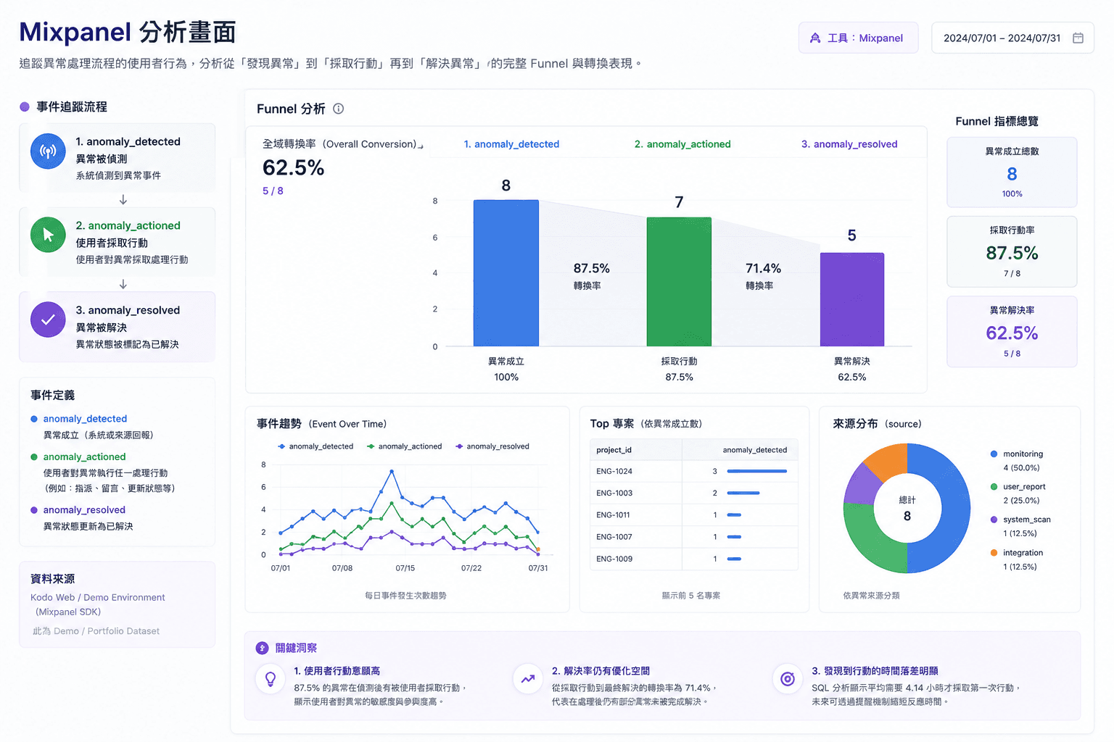Click the 工具：Mixpanel badge button

[x=858, y=38]
